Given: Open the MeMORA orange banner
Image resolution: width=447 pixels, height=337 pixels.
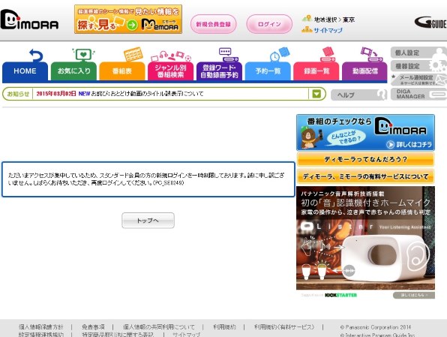Looking at the screenshot, I should coord(128,19).
